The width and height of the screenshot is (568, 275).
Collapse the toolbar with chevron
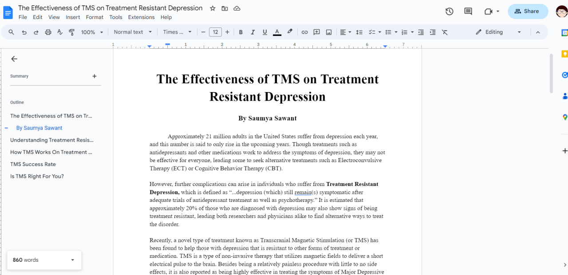point(538,32)
